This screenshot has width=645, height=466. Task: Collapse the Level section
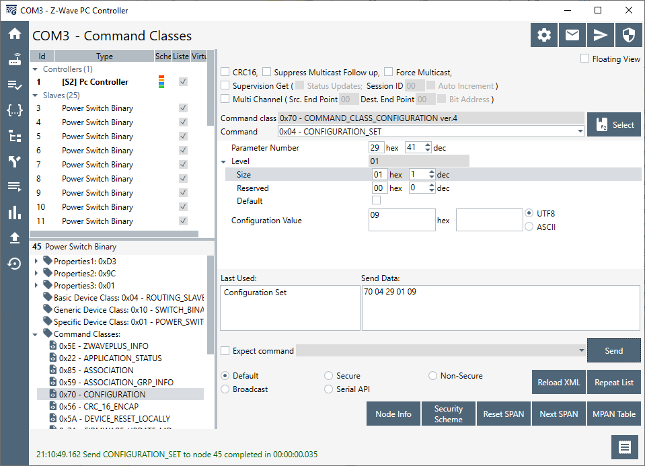224,161
